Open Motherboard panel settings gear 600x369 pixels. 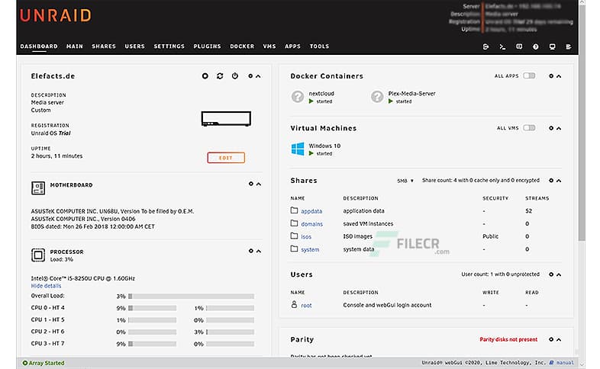250,184
